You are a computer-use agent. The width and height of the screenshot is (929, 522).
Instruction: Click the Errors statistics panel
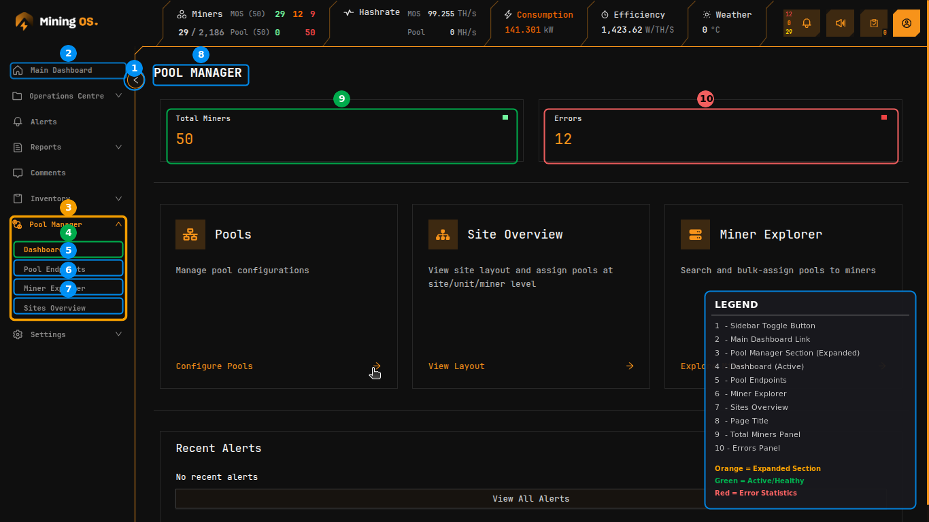[x=721, y=135]
